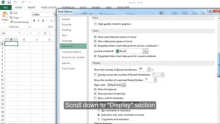Open Trust Center options category
This screenshot has height=124, width=220.
(73, 69)
